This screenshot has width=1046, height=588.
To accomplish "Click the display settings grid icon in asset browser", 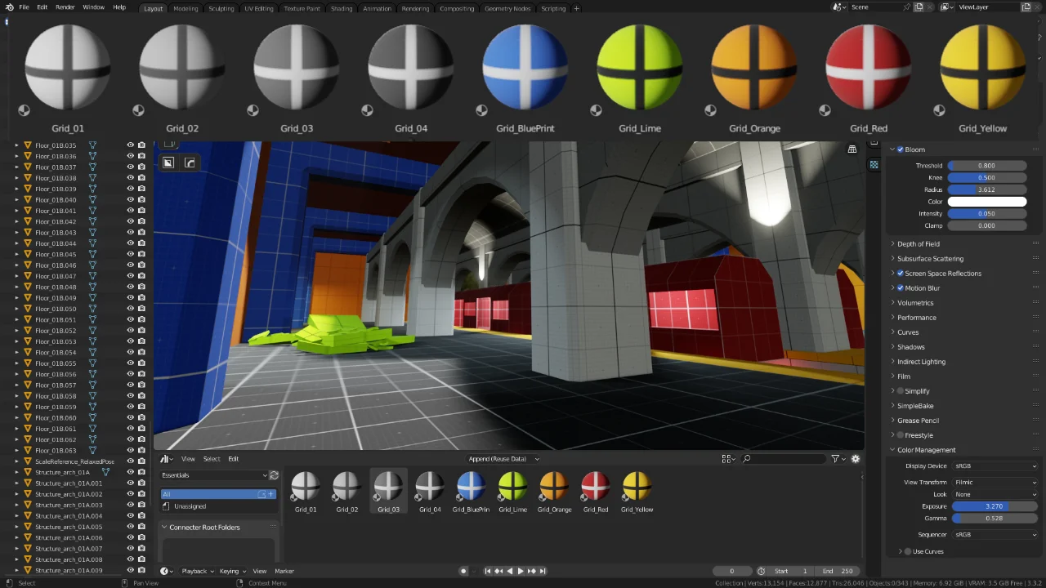I will click(x=726, y=458).
